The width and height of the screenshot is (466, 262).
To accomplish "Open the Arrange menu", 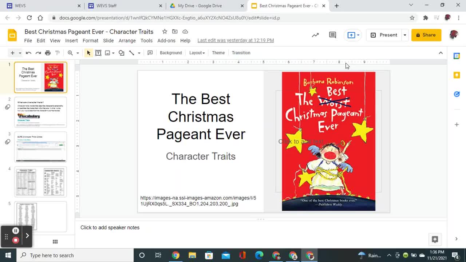I will 127,40.
